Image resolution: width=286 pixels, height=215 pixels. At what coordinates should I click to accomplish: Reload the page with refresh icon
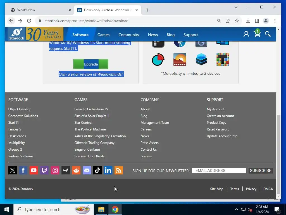pos(29,21)
